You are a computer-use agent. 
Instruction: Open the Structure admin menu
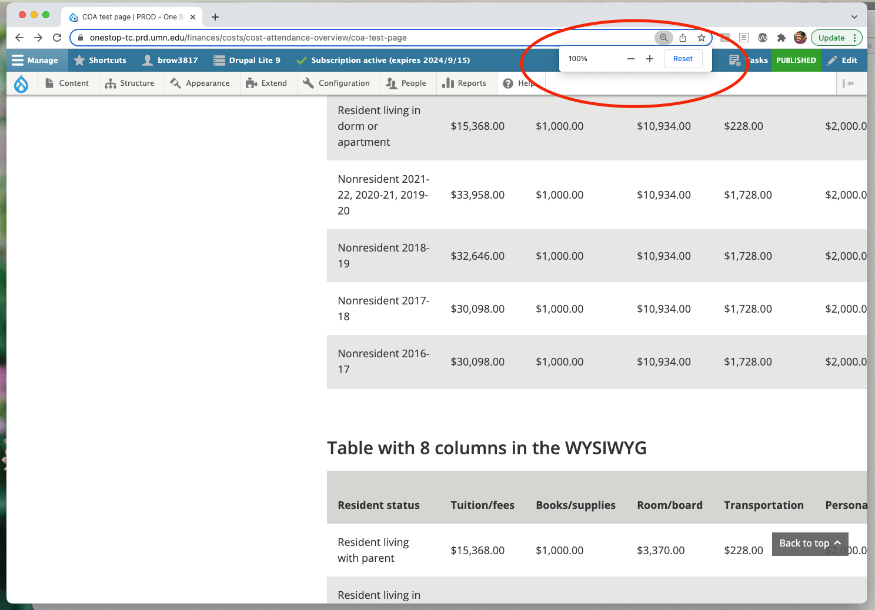point(130,83)
